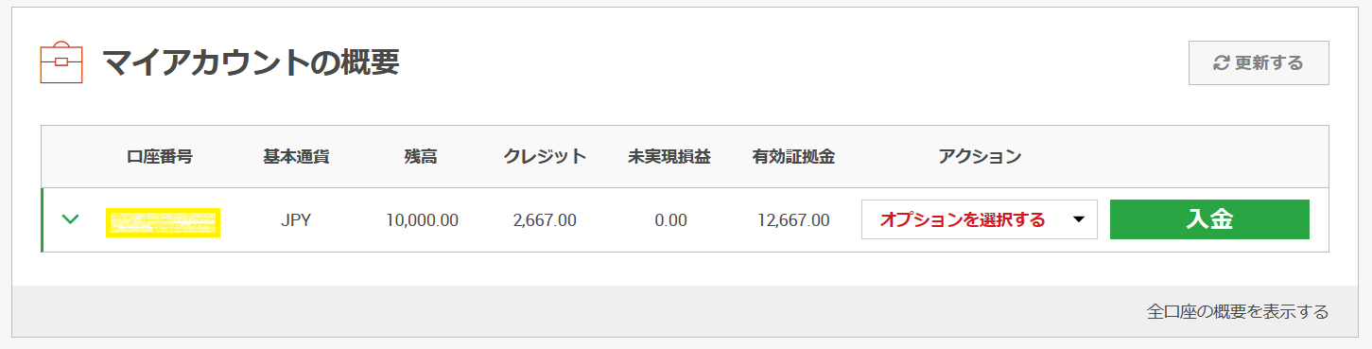Click the refresh arrows icon in 更新する
Screen dimensions: 1372x349
point(1221,63)
